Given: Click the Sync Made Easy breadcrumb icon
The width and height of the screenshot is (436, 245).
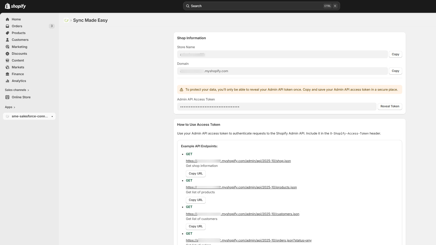Looking at the screenshot, I should 66,20.
